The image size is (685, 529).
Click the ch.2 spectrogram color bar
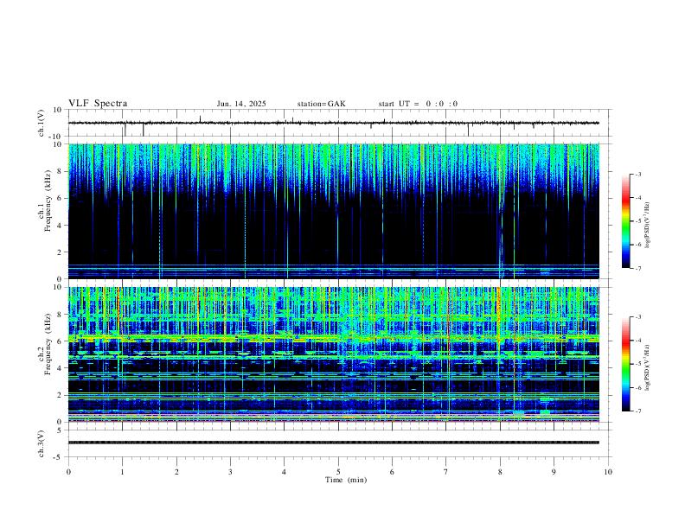626,364
